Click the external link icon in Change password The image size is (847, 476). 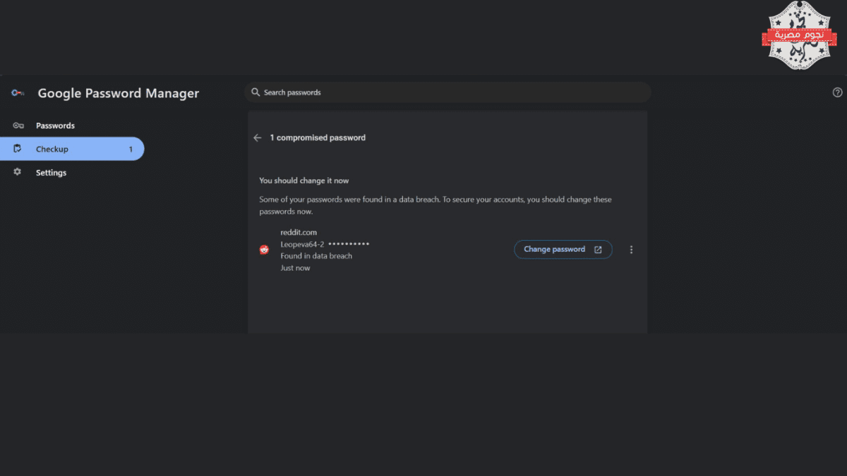tap(598, 250)
